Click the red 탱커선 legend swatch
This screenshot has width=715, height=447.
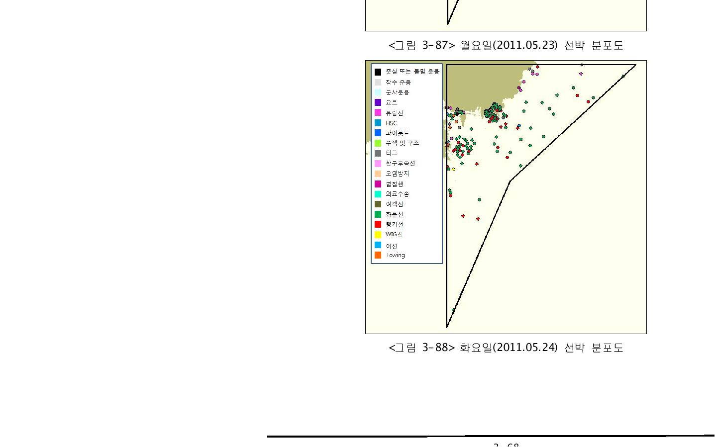click(x=378, y=224)
